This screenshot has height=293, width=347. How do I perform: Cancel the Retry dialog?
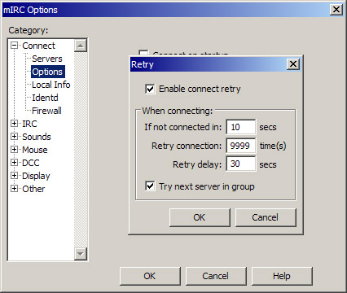[x=266, y=217]
